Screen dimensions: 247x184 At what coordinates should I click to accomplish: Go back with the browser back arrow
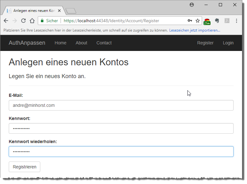(6, 21)
